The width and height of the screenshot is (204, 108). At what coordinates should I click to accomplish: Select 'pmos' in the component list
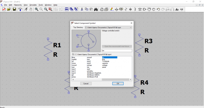pyautogui.click(x=74, y=77)
